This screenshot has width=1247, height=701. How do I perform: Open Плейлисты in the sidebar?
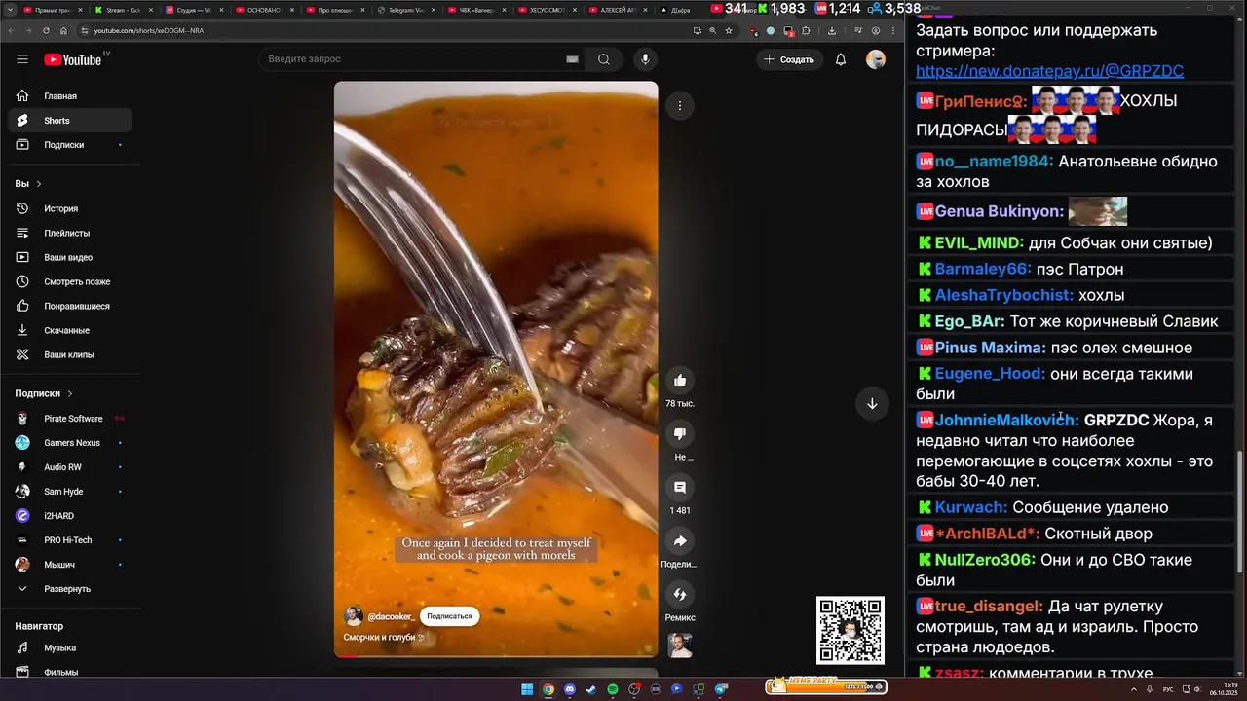(69, 233)
